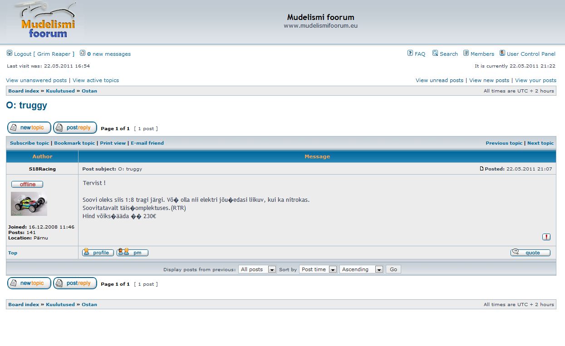Image resolution: width=565 pixels, height=346 pixels.
Task: Send a pm to S18Racing
Action: (x=133, y=253)
